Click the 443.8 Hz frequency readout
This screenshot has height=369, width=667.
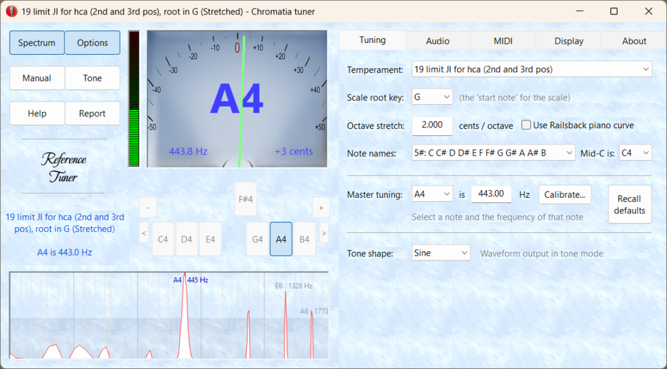point(188,152)
